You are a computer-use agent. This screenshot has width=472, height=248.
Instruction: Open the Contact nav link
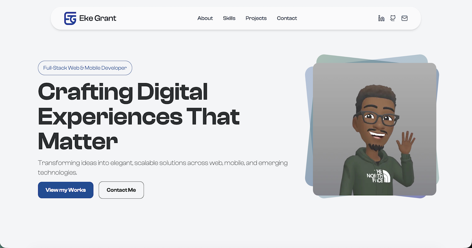[x=287, y=18]
